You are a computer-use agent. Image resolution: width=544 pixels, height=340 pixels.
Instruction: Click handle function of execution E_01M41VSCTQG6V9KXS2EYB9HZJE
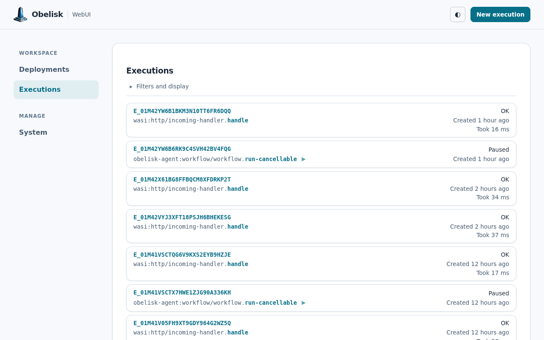[x=238, y=264]
